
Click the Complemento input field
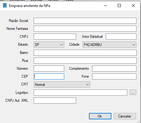click(114, 69)
